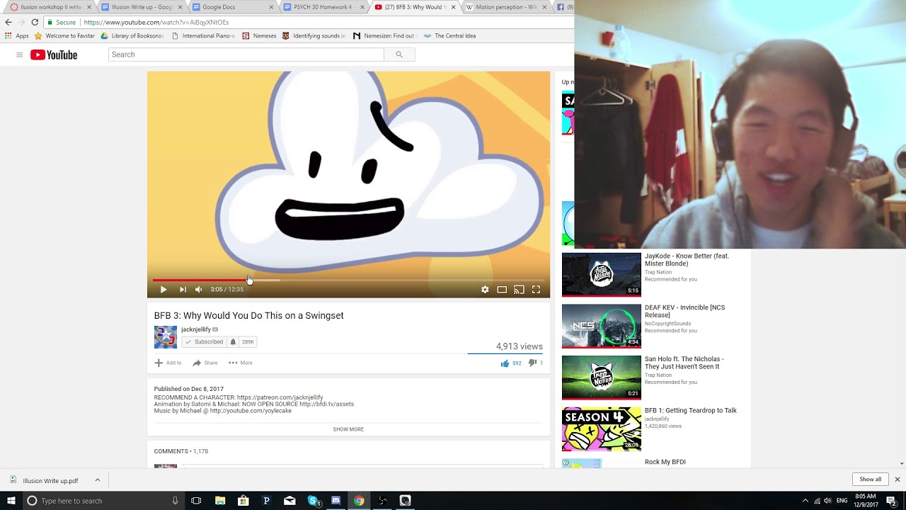The width and height of the screenshot is (906, 510).
Task: Open File Explorer from the taskbar
Action: pyautogui.click(x=220, y=501)
